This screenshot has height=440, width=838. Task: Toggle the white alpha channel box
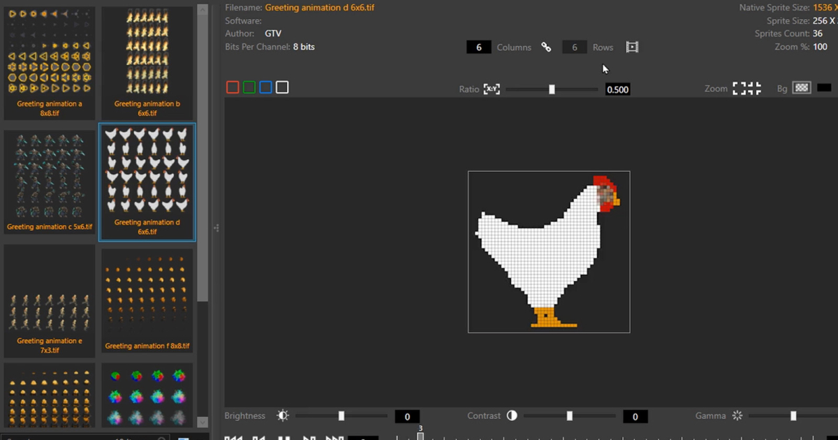tap(282, 87)
